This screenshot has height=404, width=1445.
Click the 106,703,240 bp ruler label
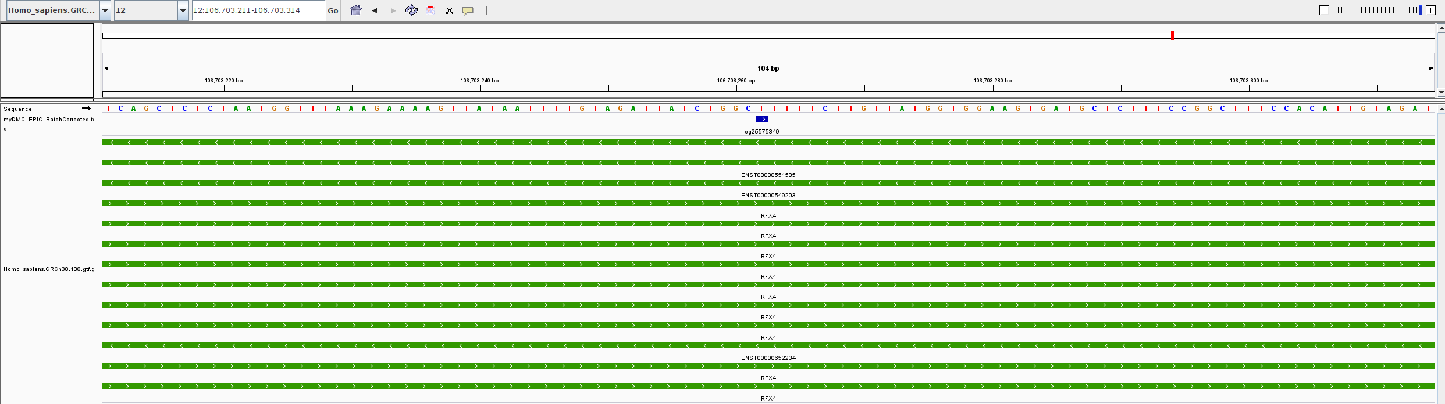tap(479, 81)
